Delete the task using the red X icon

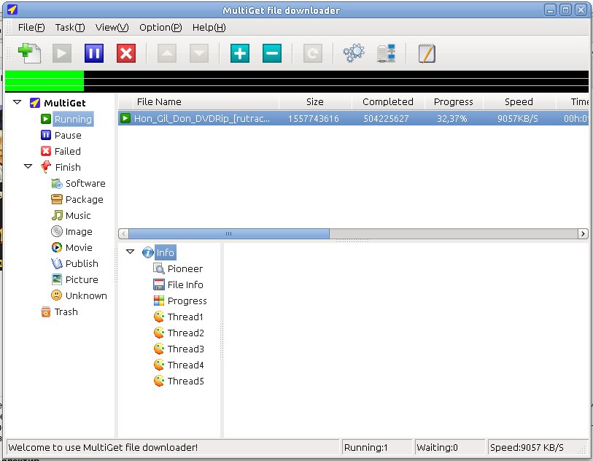coord(126,53)
